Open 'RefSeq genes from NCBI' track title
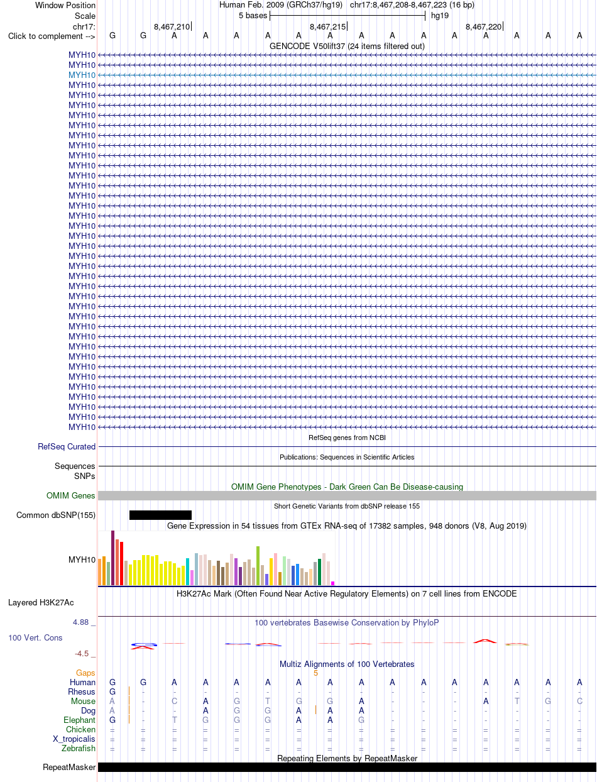The width and height of the screenshot is (597, 782). coord(347,438)
